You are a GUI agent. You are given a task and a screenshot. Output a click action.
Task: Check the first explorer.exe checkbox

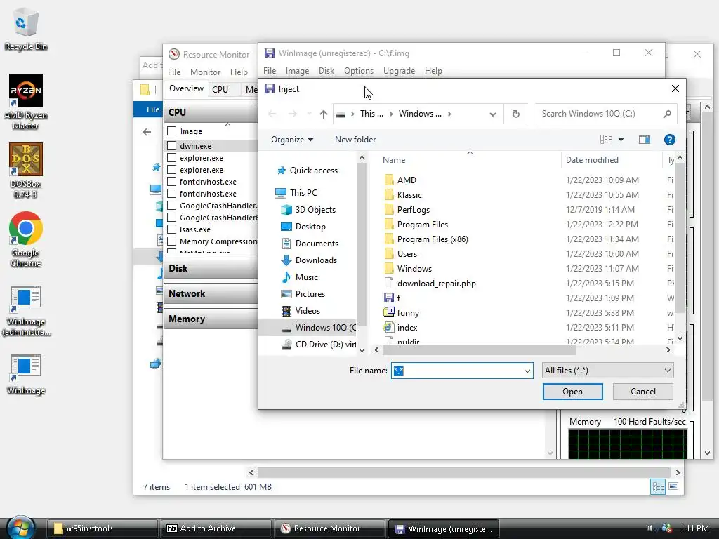click(x=171, y=157)
